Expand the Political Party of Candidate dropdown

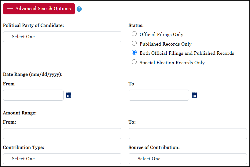[62, 37]
